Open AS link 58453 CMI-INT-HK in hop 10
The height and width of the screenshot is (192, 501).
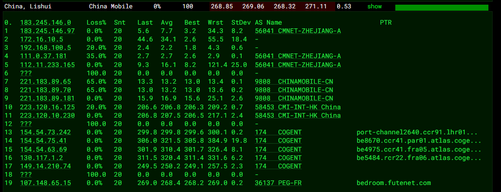[x=298, y=107]
